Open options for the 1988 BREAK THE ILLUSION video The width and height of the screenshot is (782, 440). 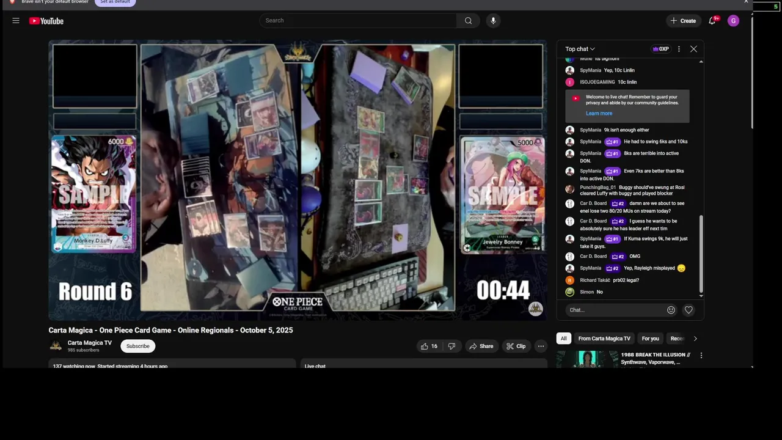coord(701,355)
